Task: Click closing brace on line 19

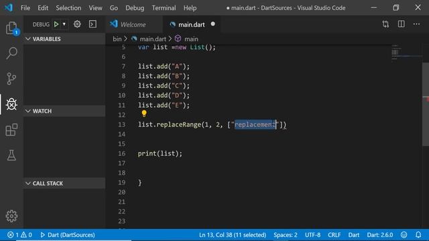Action: click(140, 183)
